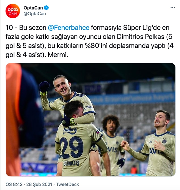This screenshot has width=180, height=190.
Task: Open the @OptaCan handle link
Action: click(x=35, y=14)
